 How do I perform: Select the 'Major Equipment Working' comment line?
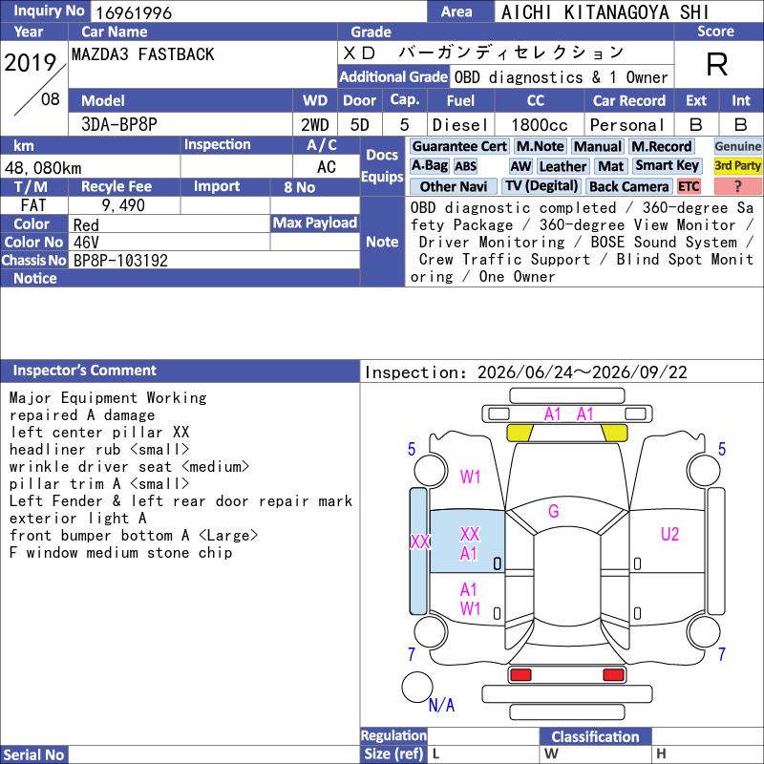[x=108, y=398]
